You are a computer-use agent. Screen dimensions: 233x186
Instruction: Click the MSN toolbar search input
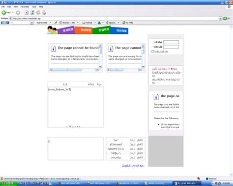pyautogui.click(x=22, y=23)
